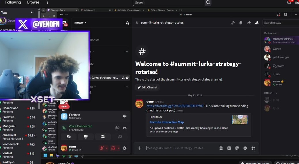
Task: Share Fortnite screen icon in activity panel
Action: click(x=125, y=116)
